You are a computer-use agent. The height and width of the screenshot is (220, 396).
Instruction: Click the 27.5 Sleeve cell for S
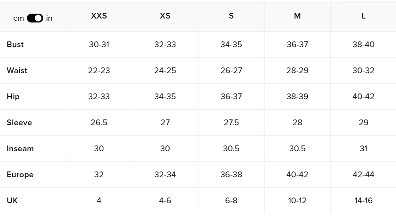tap(231, 123)
